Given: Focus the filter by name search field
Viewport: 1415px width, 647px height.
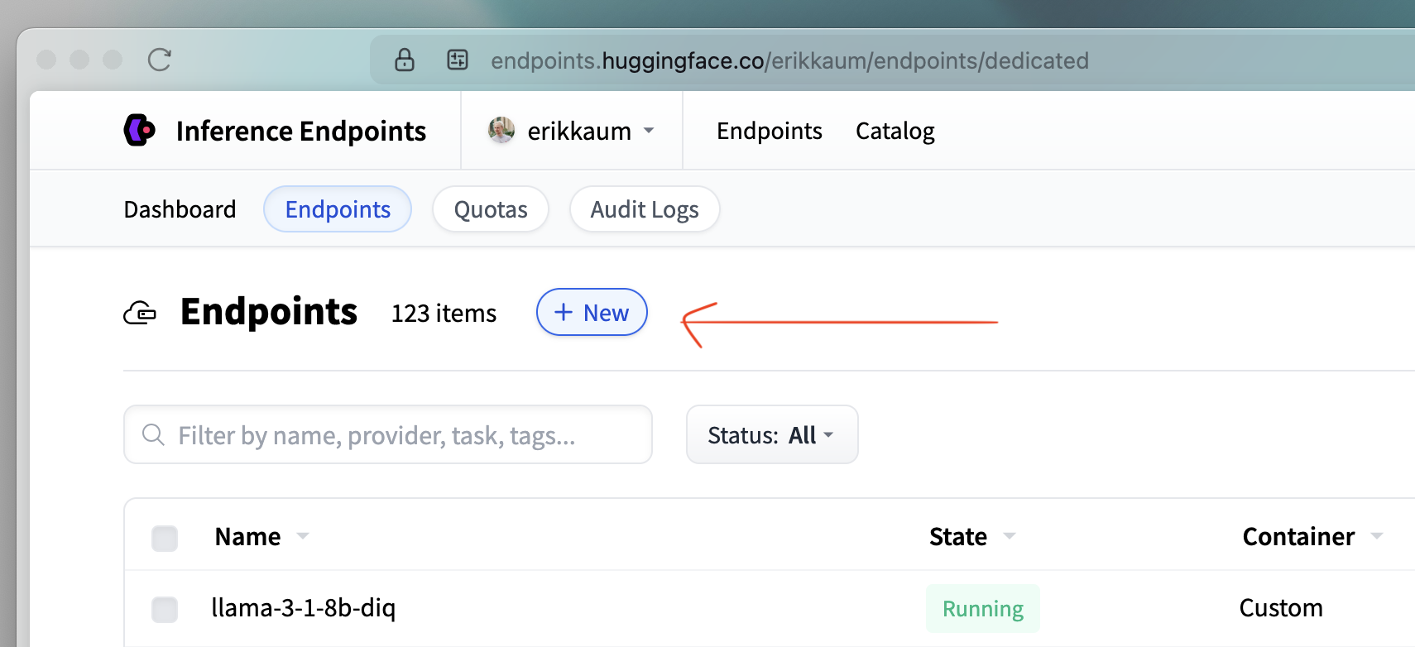Looking at the screenshot, I should [388, 434].
